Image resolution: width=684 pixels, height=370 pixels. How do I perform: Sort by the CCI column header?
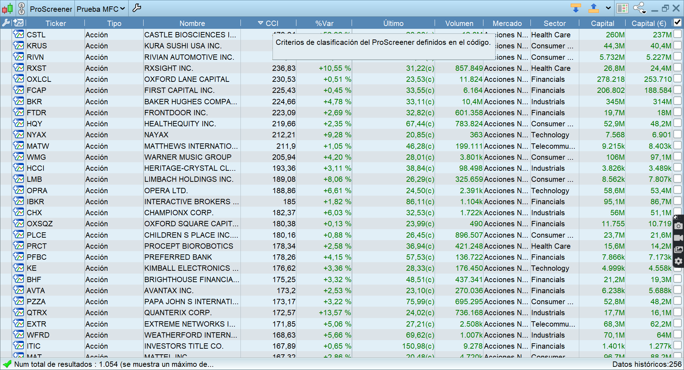coord(268,23)
